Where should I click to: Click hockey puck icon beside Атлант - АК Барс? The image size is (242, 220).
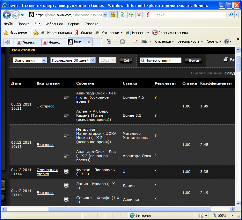click(x=66, y=115)
